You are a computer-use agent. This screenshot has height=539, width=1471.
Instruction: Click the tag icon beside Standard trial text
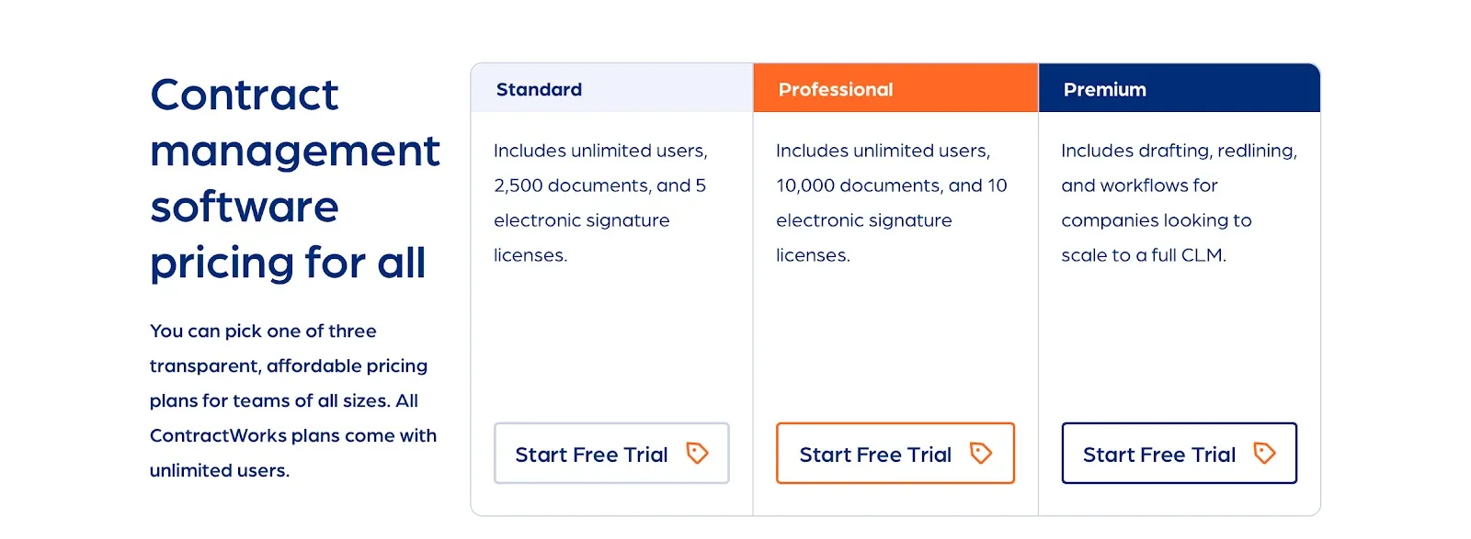click(699, 453)
